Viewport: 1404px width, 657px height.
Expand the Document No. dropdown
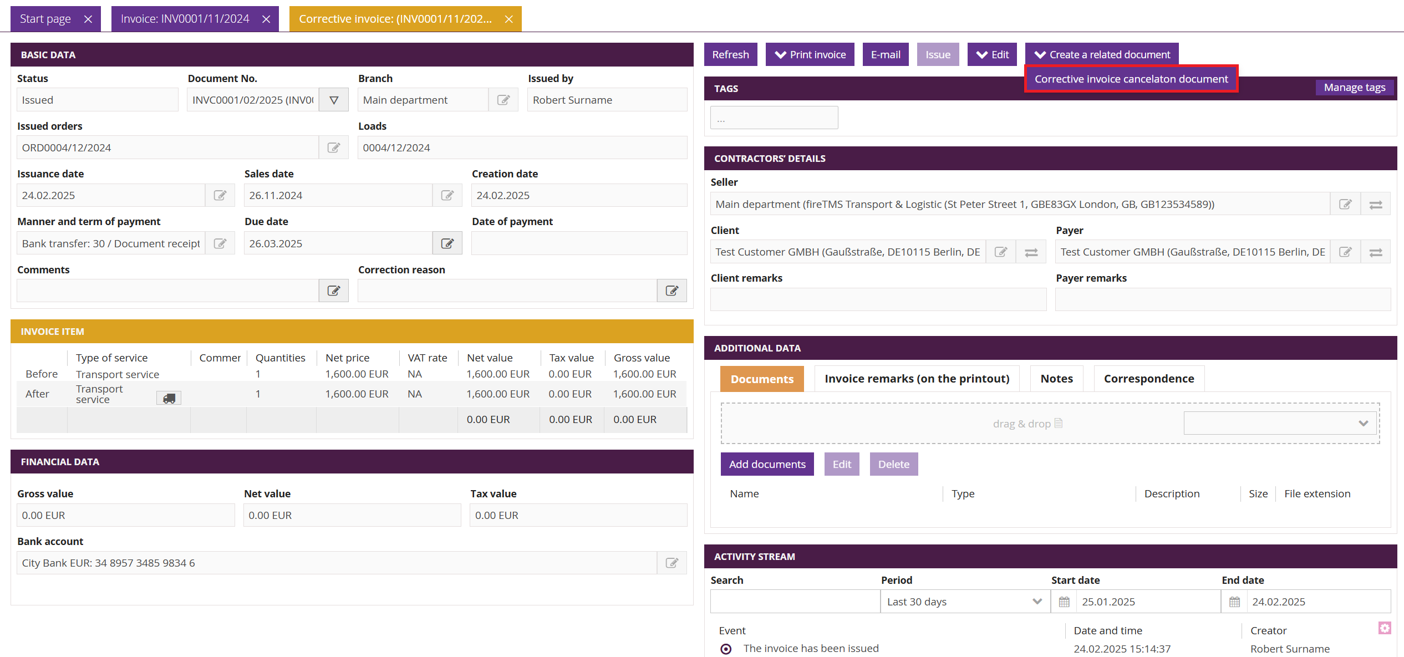point(334,100)
